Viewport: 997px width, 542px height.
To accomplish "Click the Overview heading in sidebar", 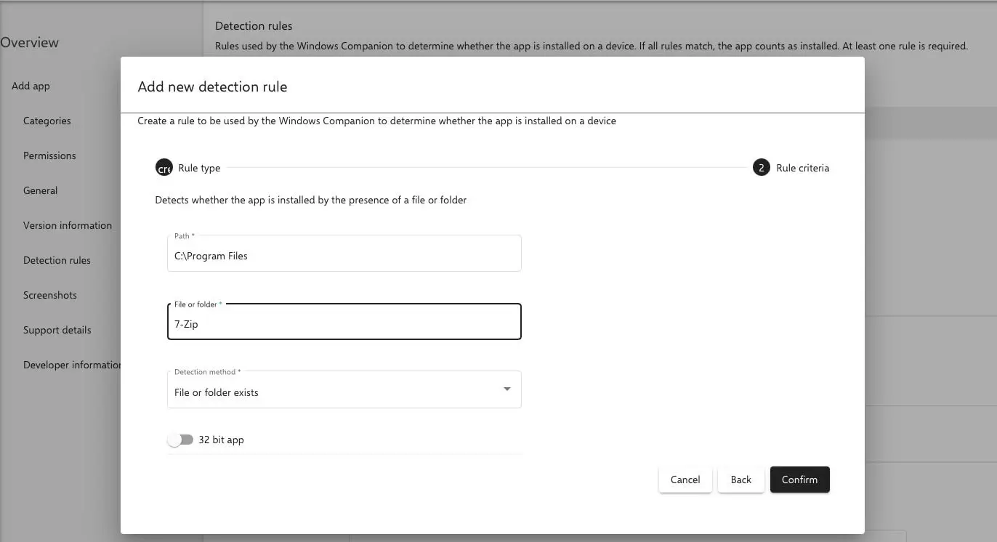I will (30, 42).
